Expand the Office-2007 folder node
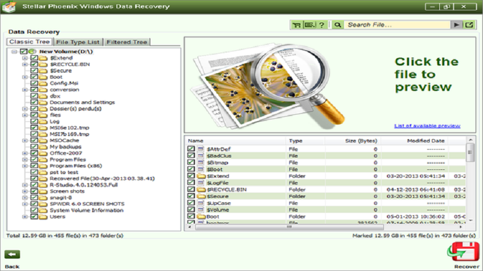The width and height of the screenshot is (483, 271). tap(24, 153)
